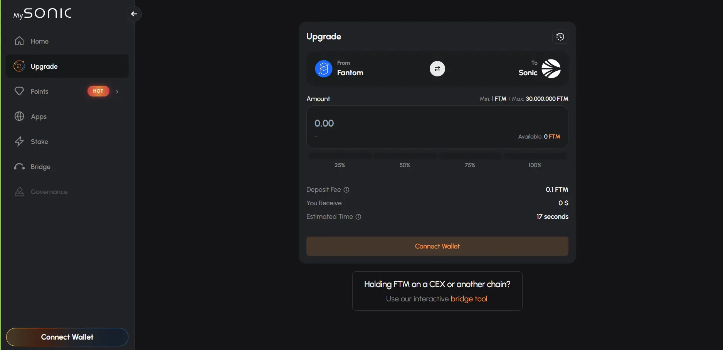Open the Apps menu item

pos(67,117)
